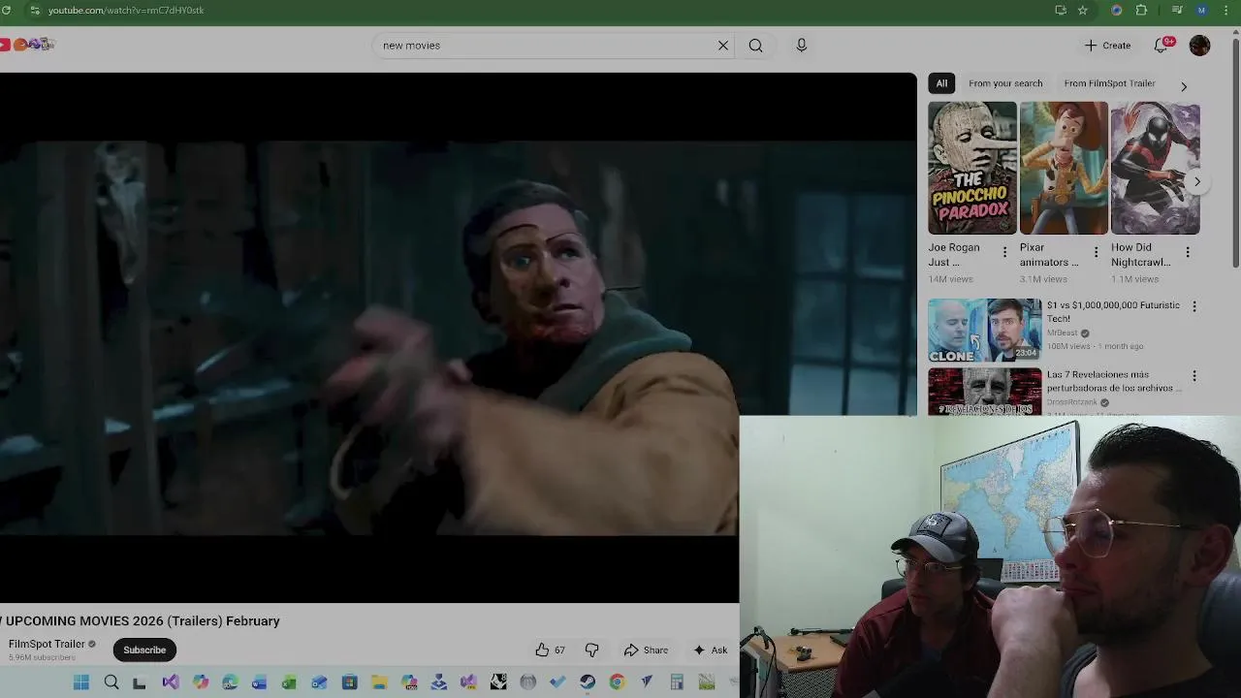Open '$1 vs $1,000,000,000 Futuristic Tech!' video title
This screenshot has height=698, width=1241.
[x=1113, y=311]
